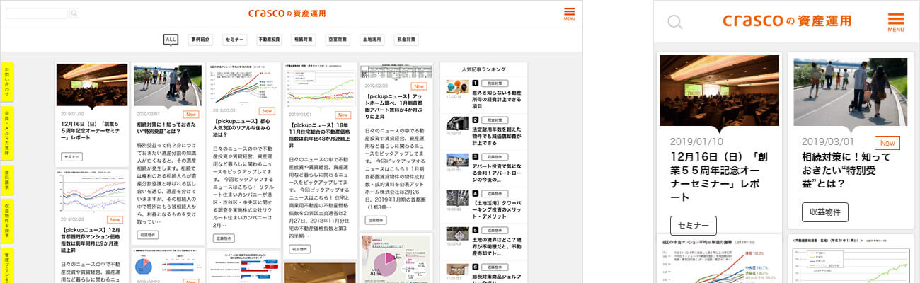Open the pink pie chart thumbnail
Screen dimensions: 920x283
pyautogui.click(x=396, y=259)
